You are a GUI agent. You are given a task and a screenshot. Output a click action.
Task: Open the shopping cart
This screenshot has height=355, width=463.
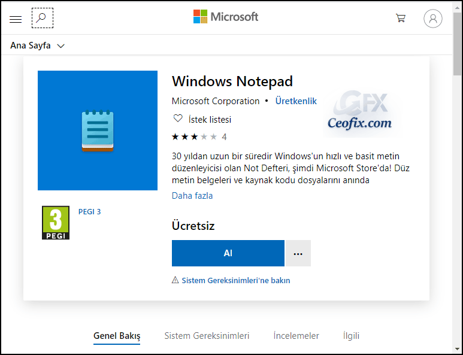click(x=401, y=19)
